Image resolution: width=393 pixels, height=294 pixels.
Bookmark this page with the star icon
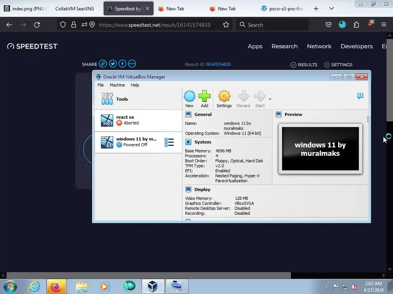pos(226,24)
